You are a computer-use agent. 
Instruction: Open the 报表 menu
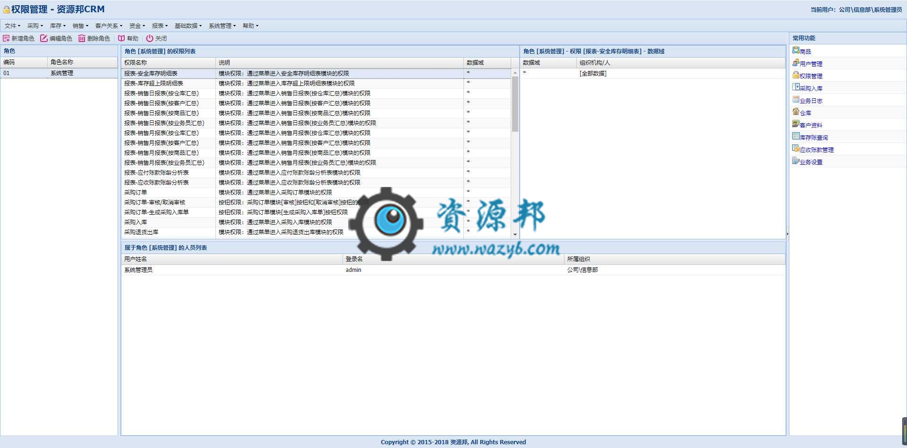click(x=160, y=26)
